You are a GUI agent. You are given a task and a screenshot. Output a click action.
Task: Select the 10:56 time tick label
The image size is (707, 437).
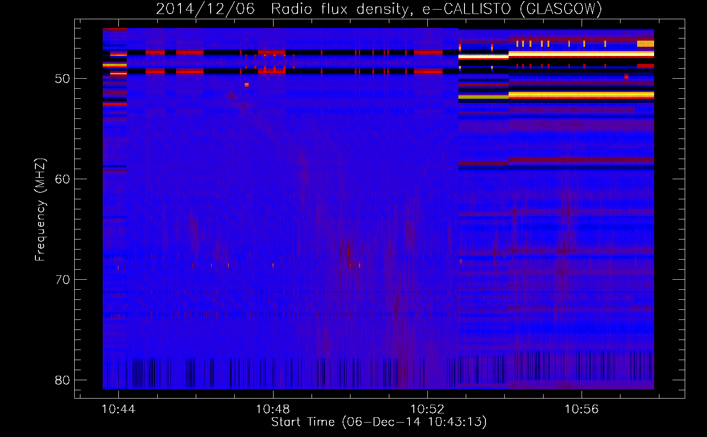[581, 409]
